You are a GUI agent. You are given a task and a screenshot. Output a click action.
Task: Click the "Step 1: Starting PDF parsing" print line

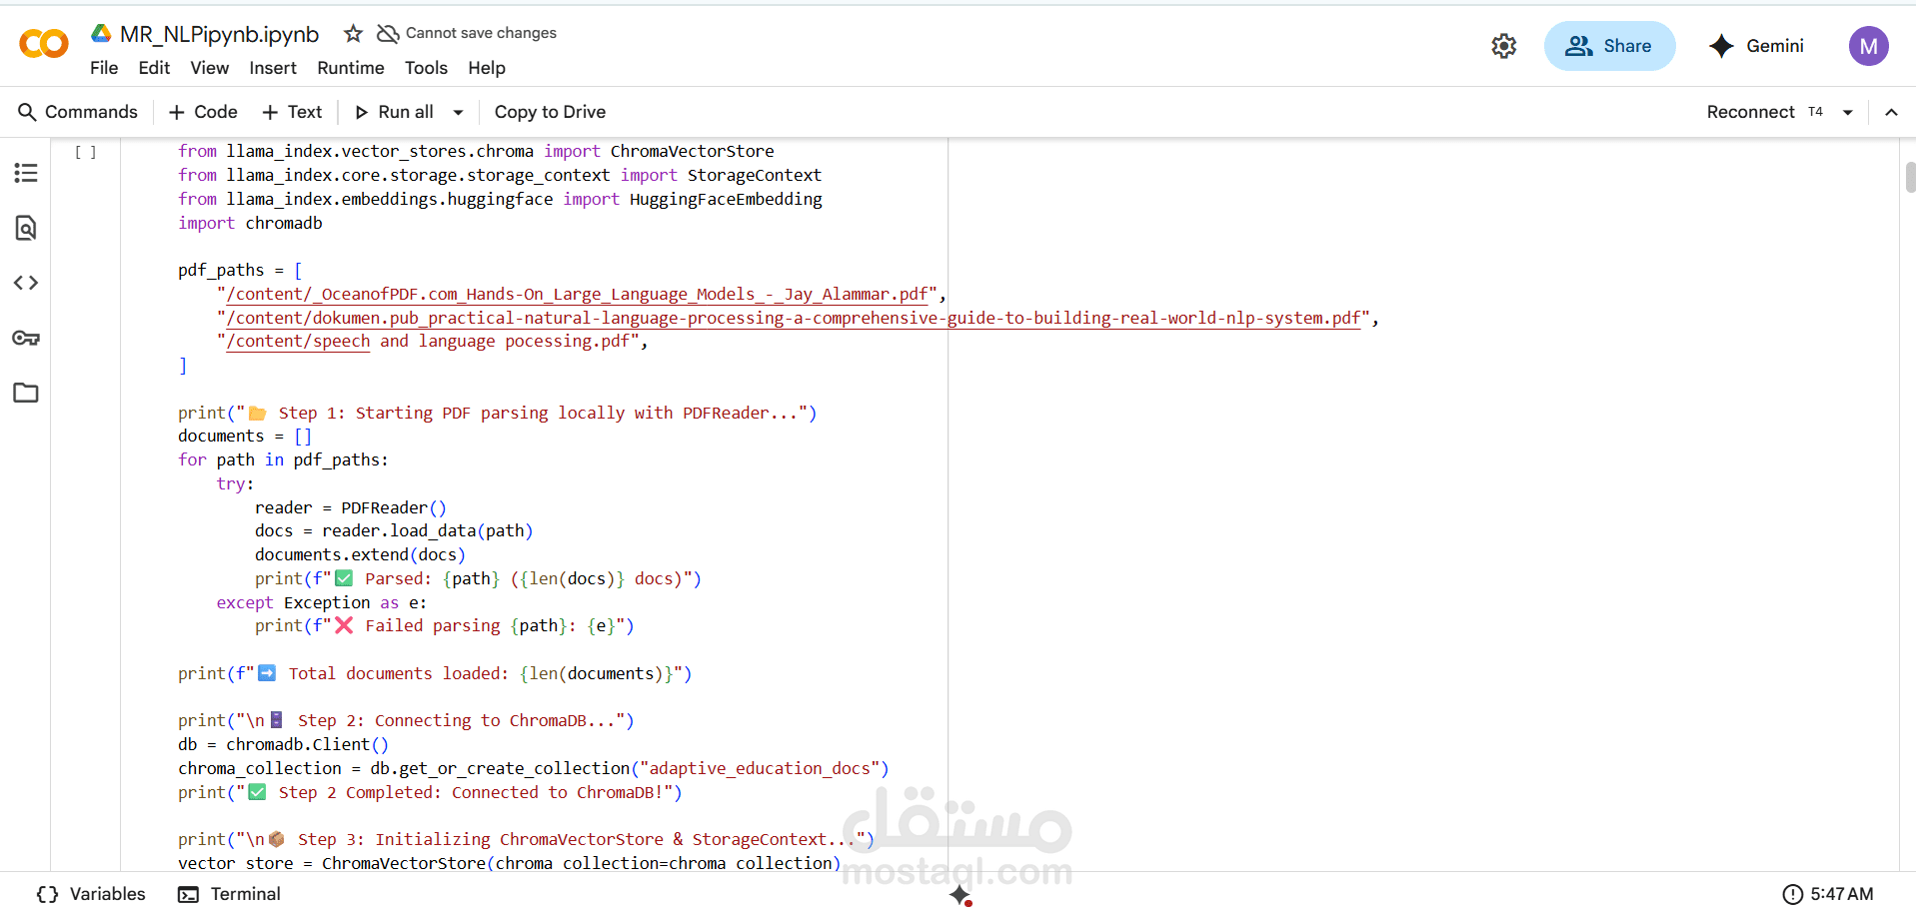pos(497,413)
